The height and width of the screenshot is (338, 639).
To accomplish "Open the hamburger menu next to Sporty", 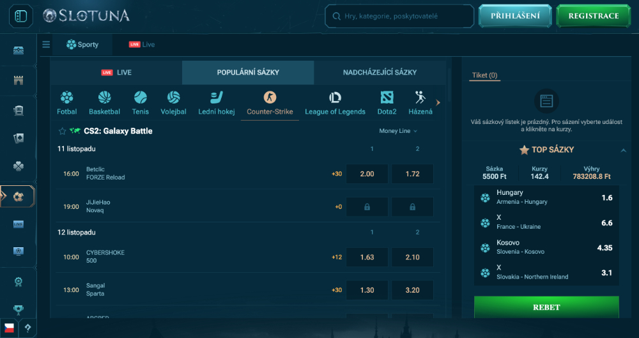I will tap(46, 45).
